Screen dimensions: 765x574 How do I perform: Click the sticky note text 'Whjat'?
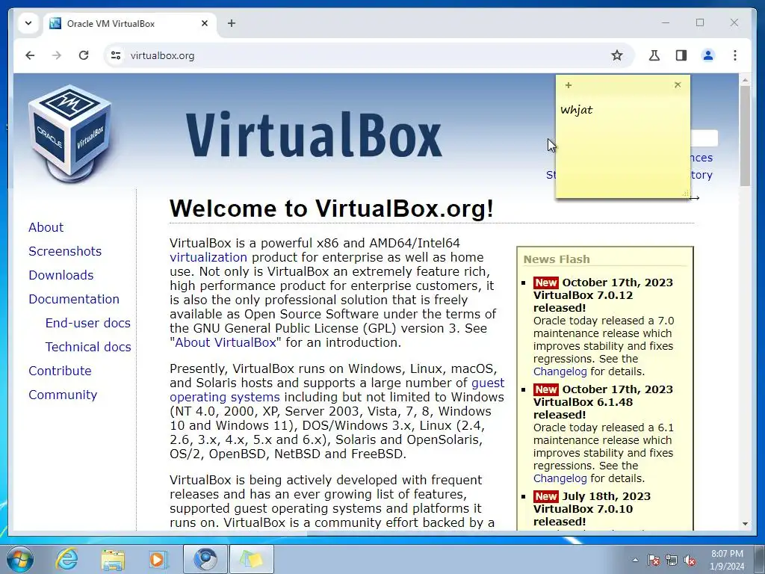click(576, 111)
